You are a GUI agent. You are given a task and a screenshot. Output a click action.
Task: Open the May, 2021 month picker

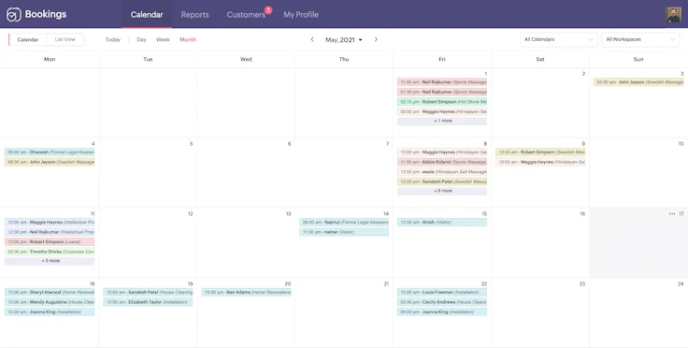click(344, 39)
